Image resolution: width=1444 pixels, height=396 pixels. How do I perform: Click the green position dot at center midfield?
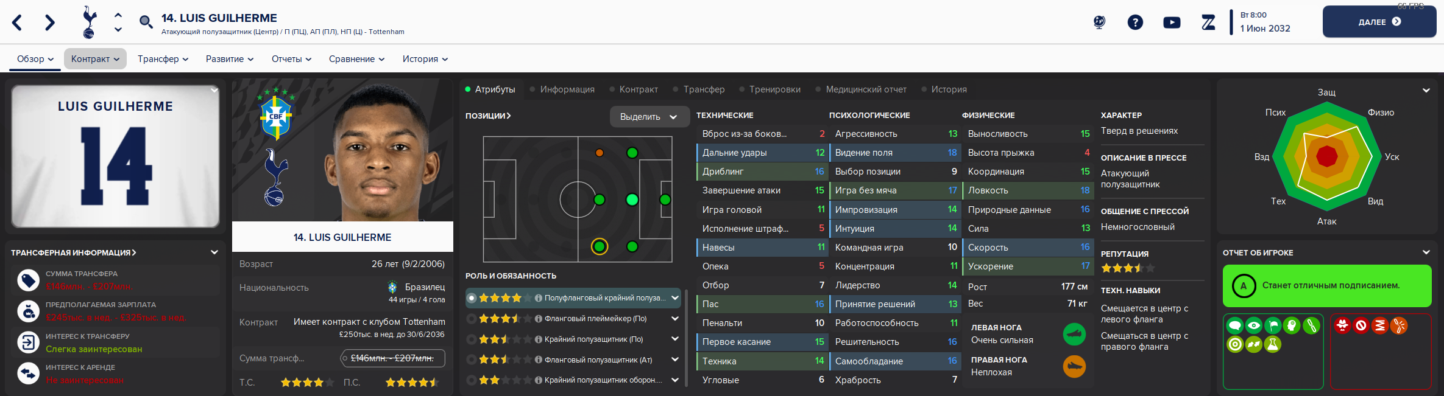click(x=600, y=200)
